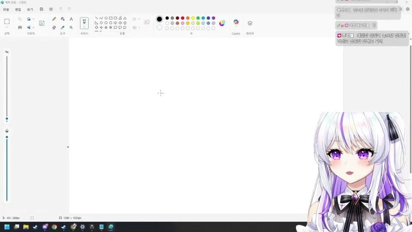Image resolution: width=412 pixels, height=232 pixels.
Task: Choose the red color swatch
Action: 183,18
